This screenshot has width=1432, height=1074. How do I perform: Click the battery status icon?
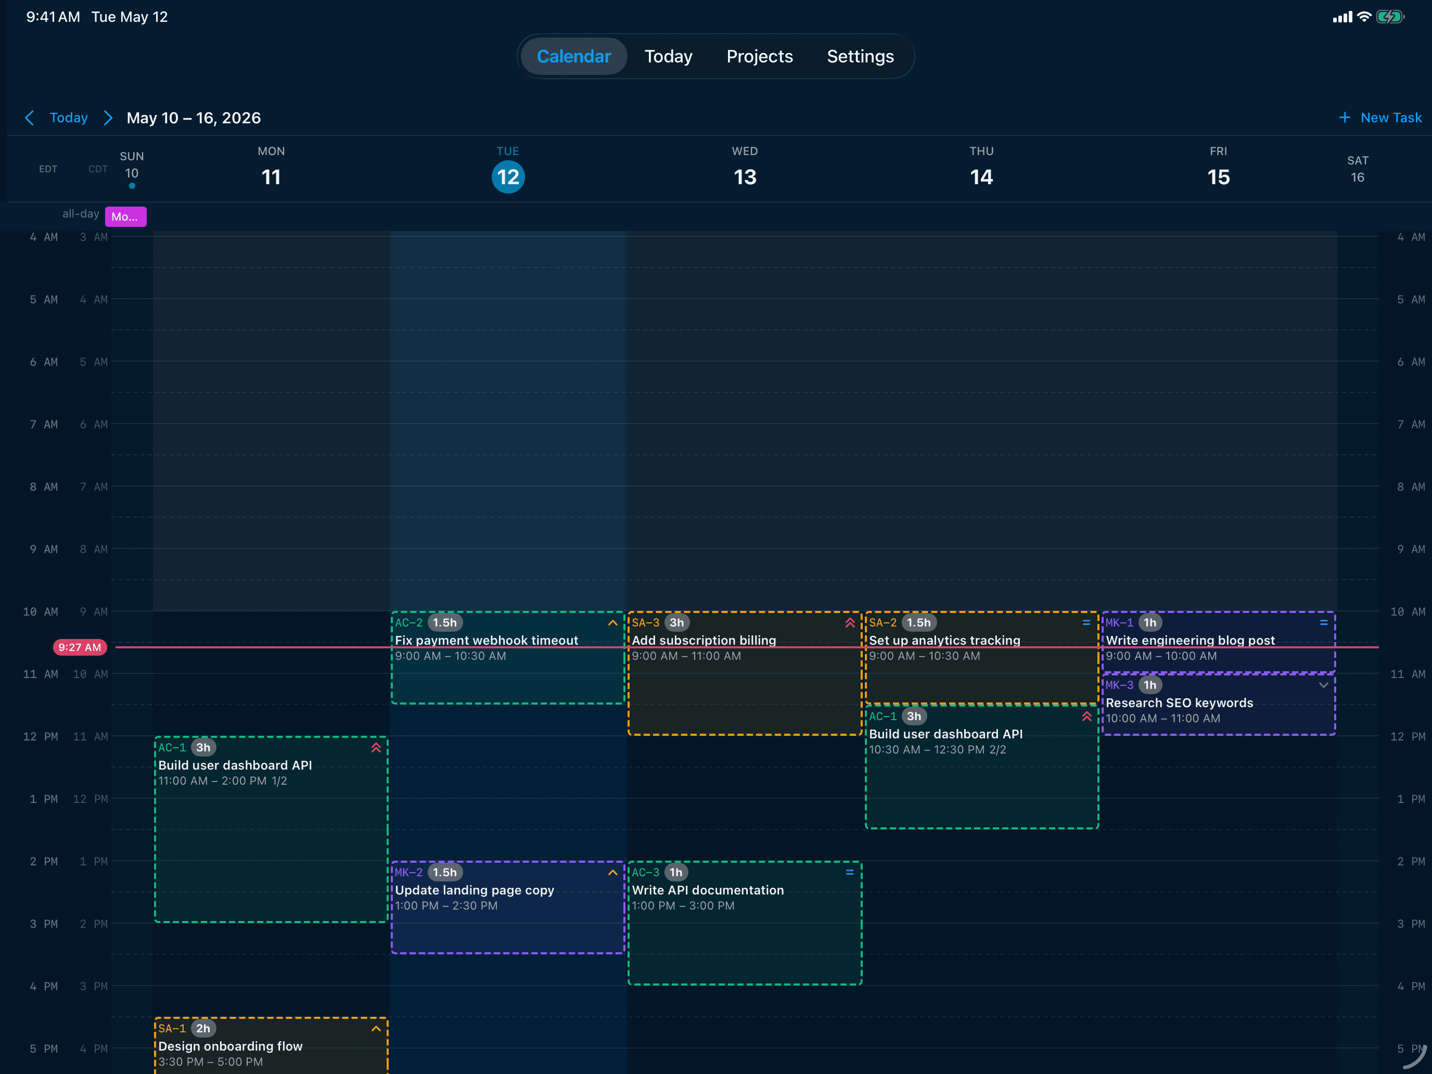click(x=1389, y=17)
